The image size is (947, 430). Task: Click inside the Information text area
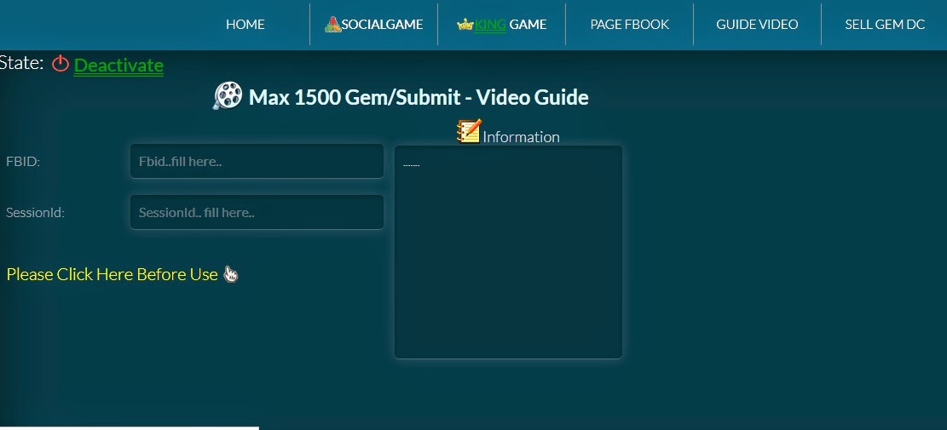pyautogui.click(x=508, y=252)
